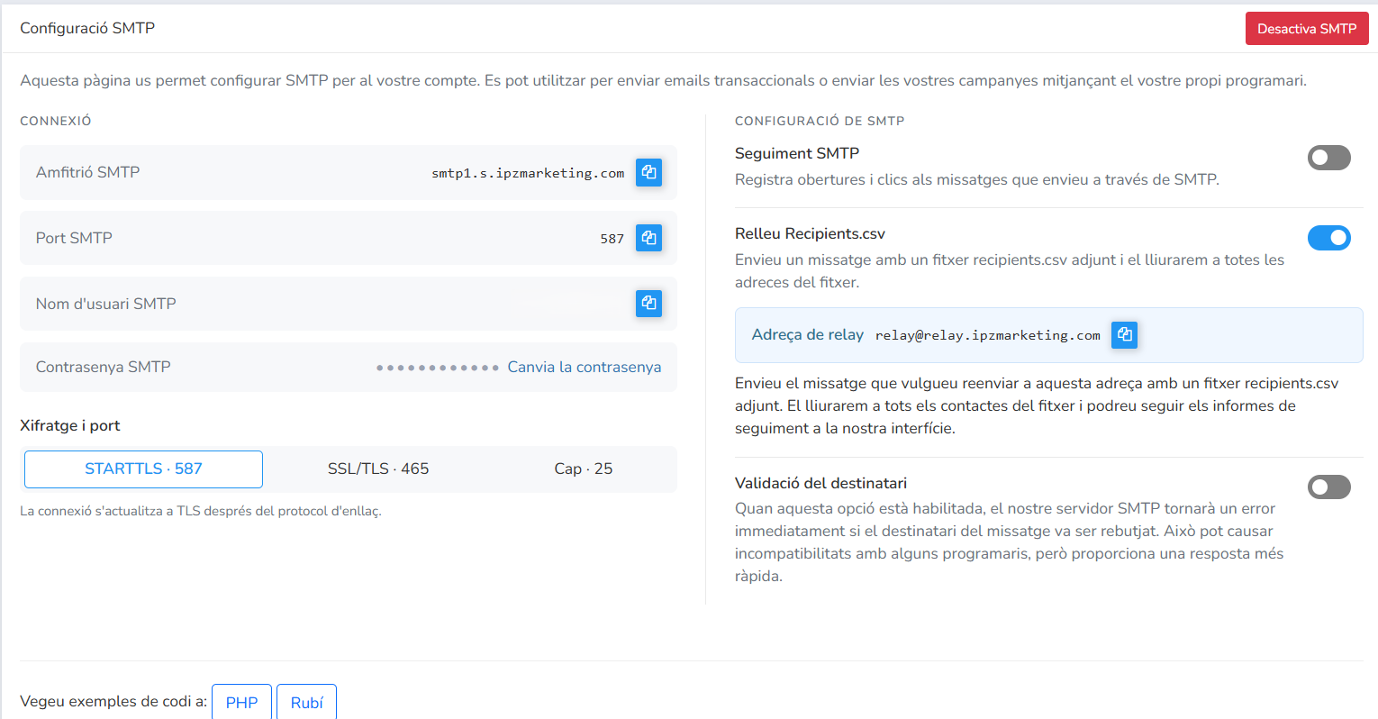Click the Seguiment SMTP heading
The image size is (1378, 719).
point(797,153)
